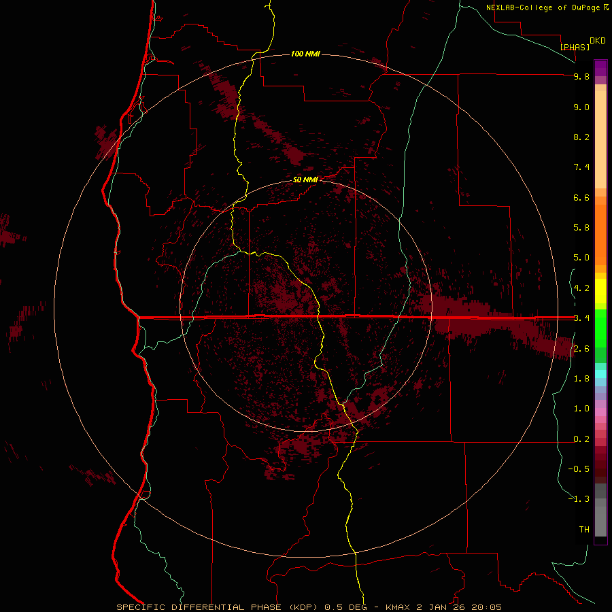Screen dimensions: 612x612
Task: Pick the bright orange segment of the color bar
Action: pos(600,234)
